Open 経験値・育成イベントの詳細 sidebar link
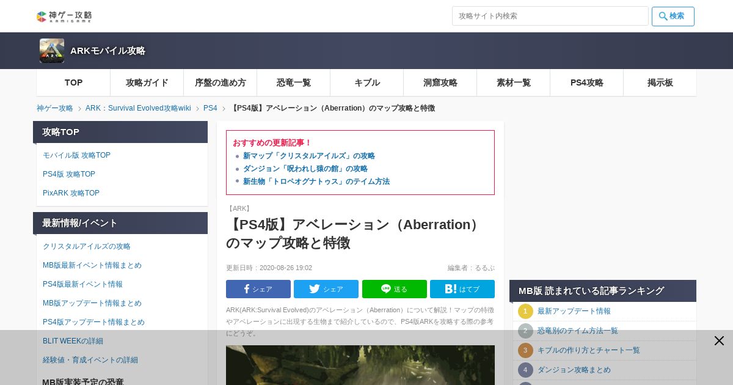Viewport: 733px width, 385px height. (x=90, y=360)
